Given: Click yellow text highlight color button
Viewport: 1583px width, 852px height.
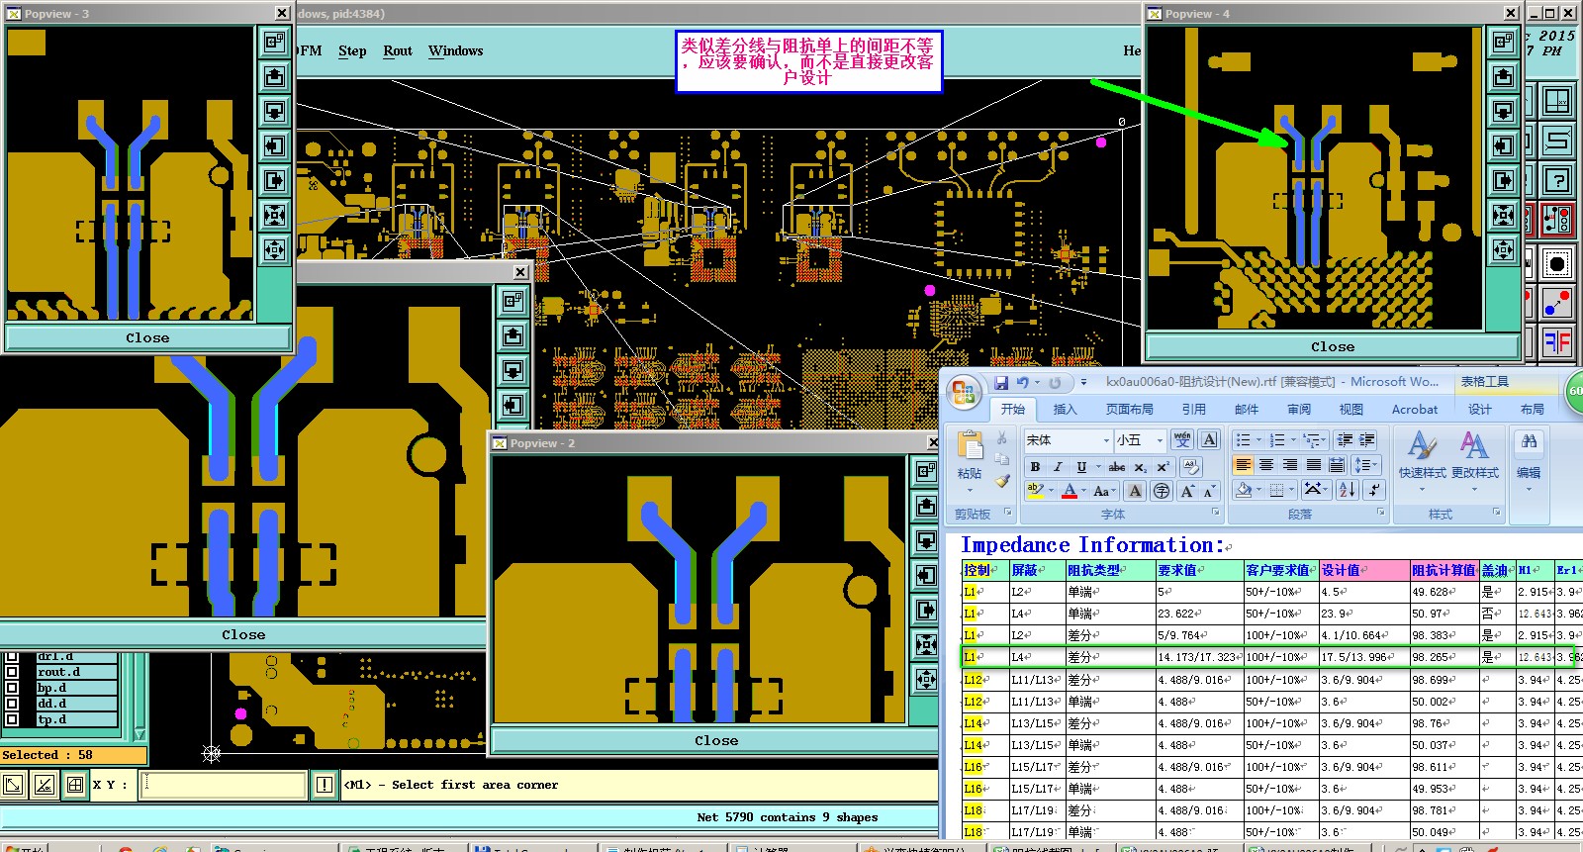Looking at the screenshot, I should pyautogui.click(x=1035, y=491).
